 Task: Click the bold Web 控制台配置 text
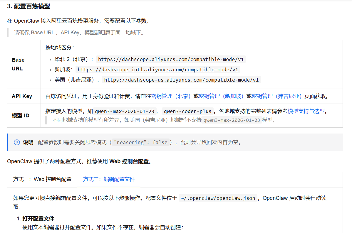pyautogui.click(x=129, y=161)
